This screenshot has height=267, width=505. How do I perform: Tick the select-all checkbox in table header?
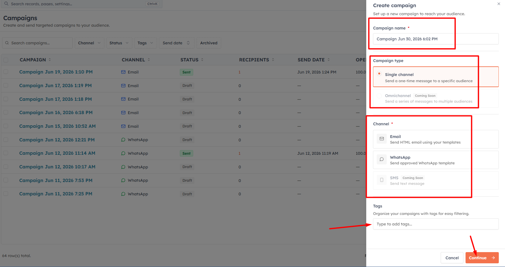(6, 60)
